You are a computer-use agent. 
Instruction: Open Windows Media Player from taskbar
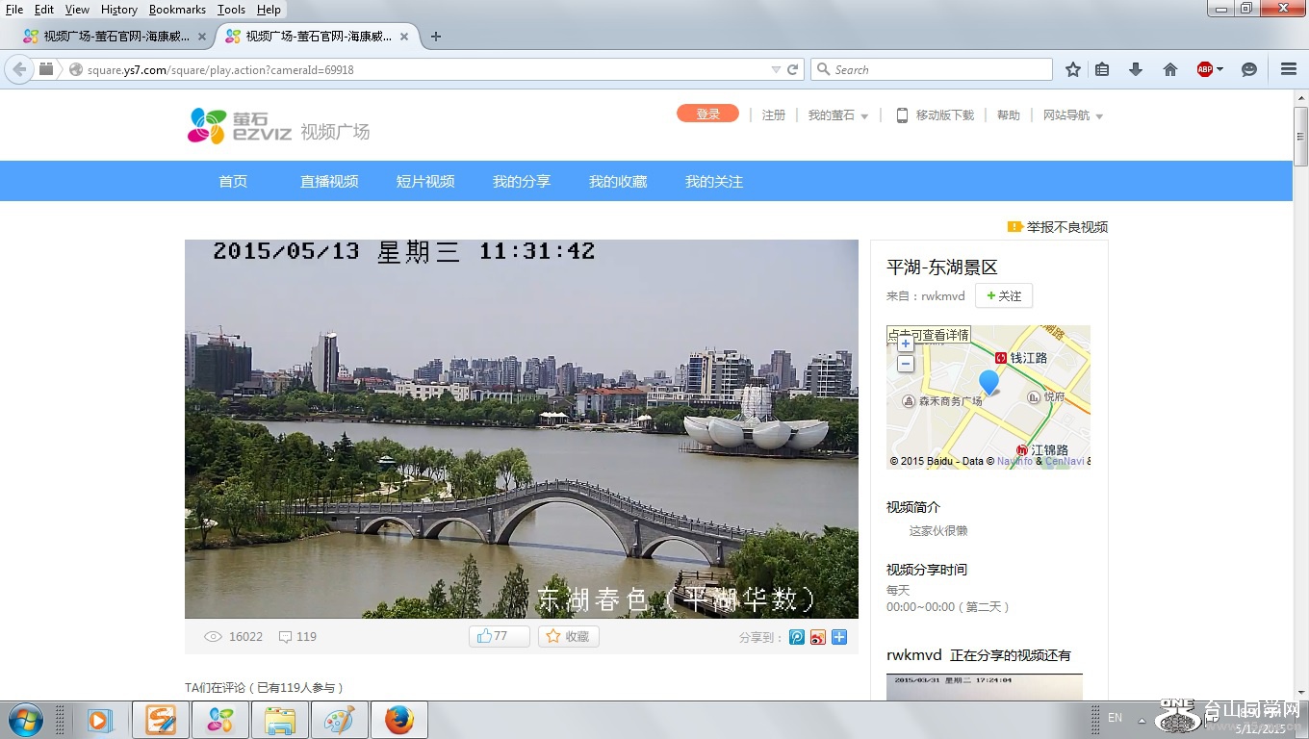click(100, 720)
